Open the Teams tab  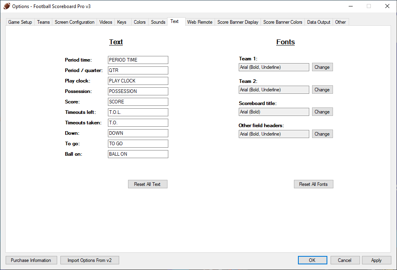(43, 22)
